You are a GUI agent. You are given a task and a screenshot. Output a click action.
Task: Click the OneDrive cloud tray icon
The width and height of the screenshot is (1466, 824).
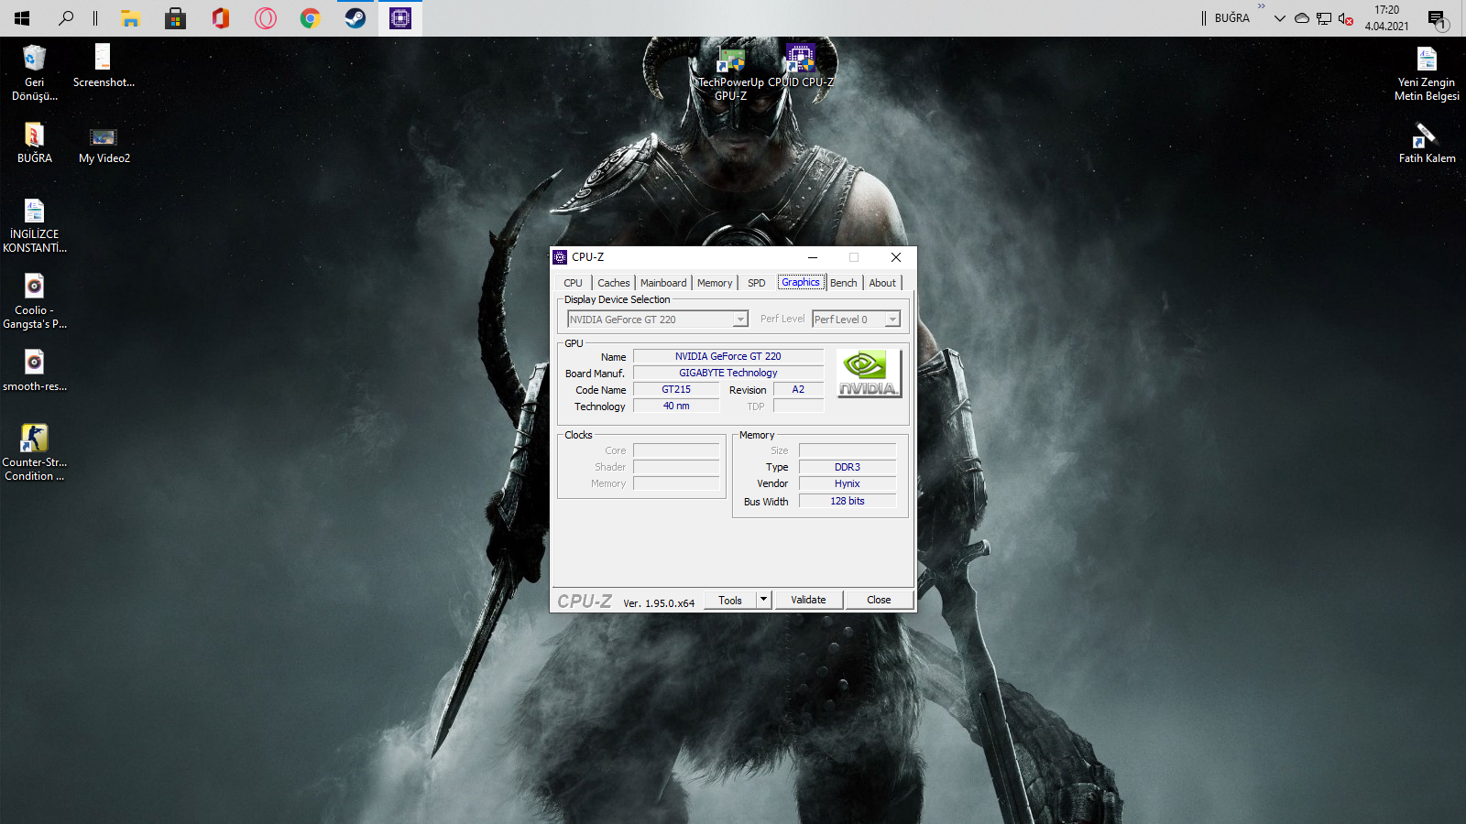[1301, 18]
